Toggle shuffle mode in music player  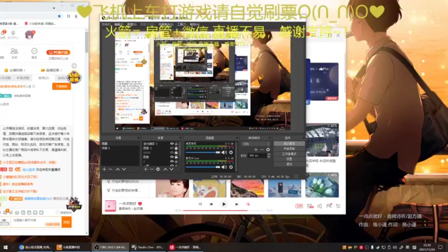coord(200,204)
